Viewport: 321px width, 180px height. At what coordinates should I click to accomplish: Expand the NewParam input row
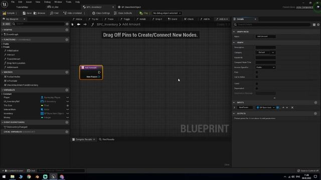pyautogui.click(x=234, y=107)
